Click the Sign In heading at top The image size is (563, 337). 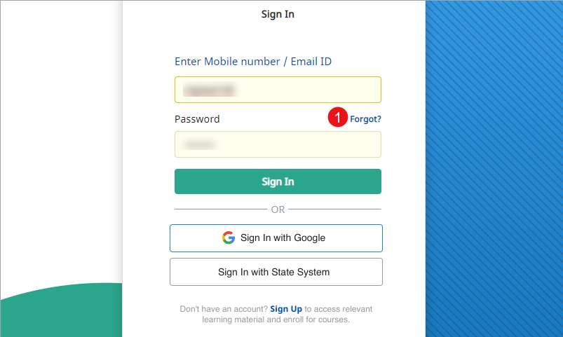tap(278, 14)
